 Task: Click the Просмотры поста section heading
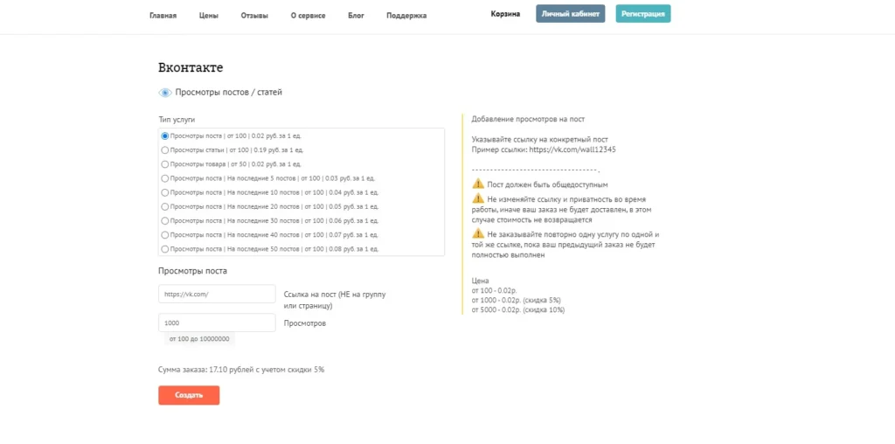(x=193, y=271)
